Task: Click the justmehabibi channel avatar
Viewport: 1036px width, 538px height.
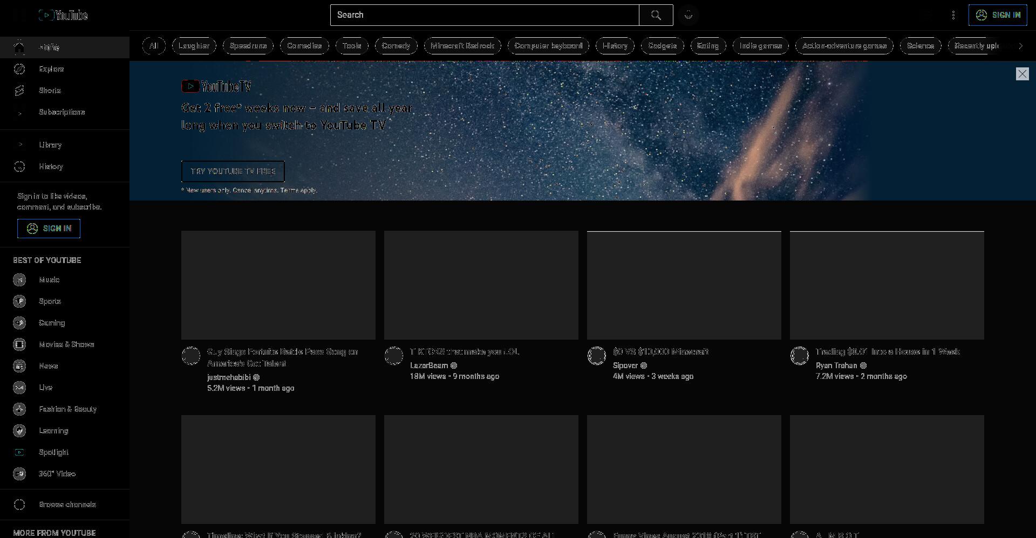Action: (x=191, y=356)
